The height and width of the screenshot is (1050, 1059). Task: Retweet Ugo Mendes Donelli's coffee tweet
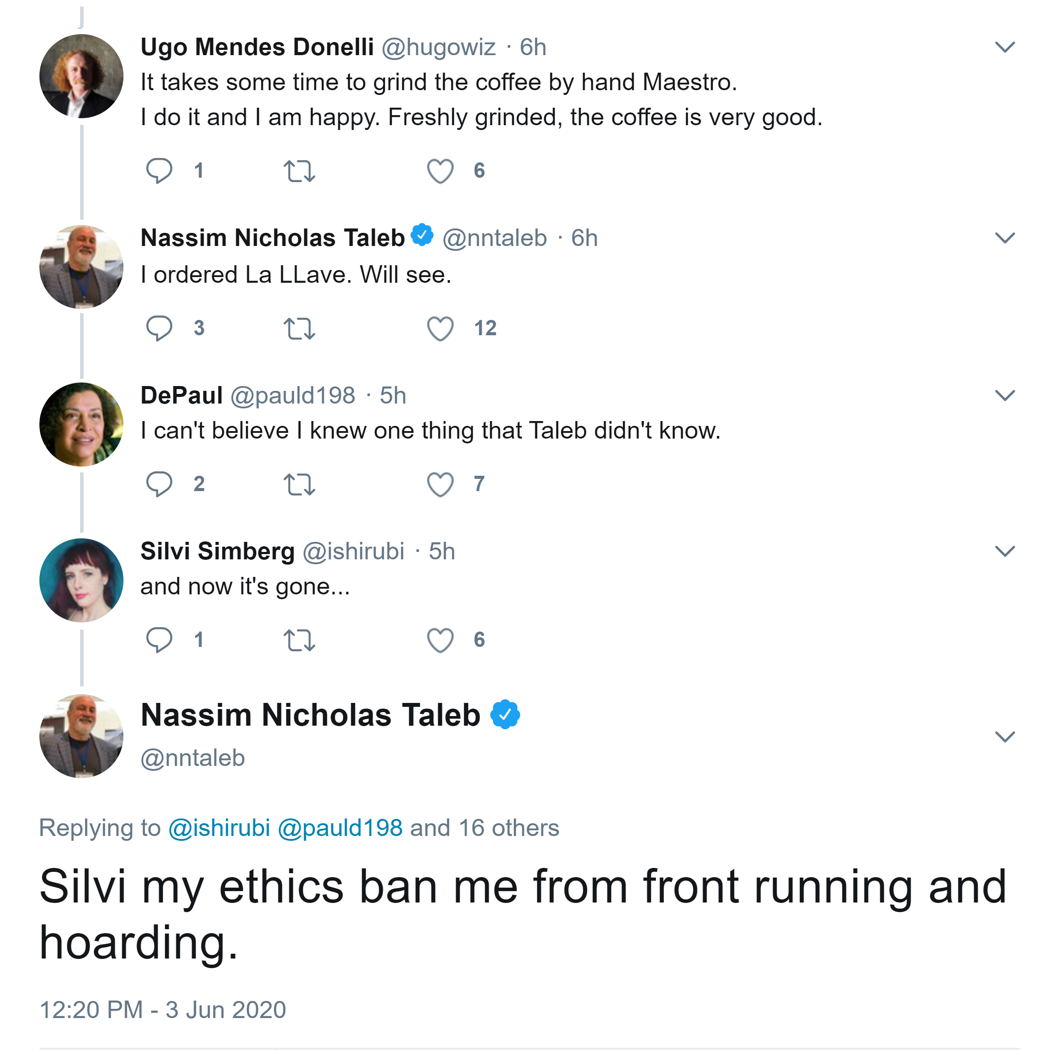coord(299,171)
